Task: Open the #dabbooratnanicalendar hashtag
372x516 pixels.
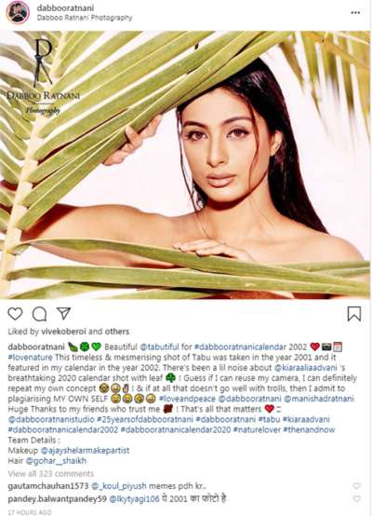Action: coord(240,346)
